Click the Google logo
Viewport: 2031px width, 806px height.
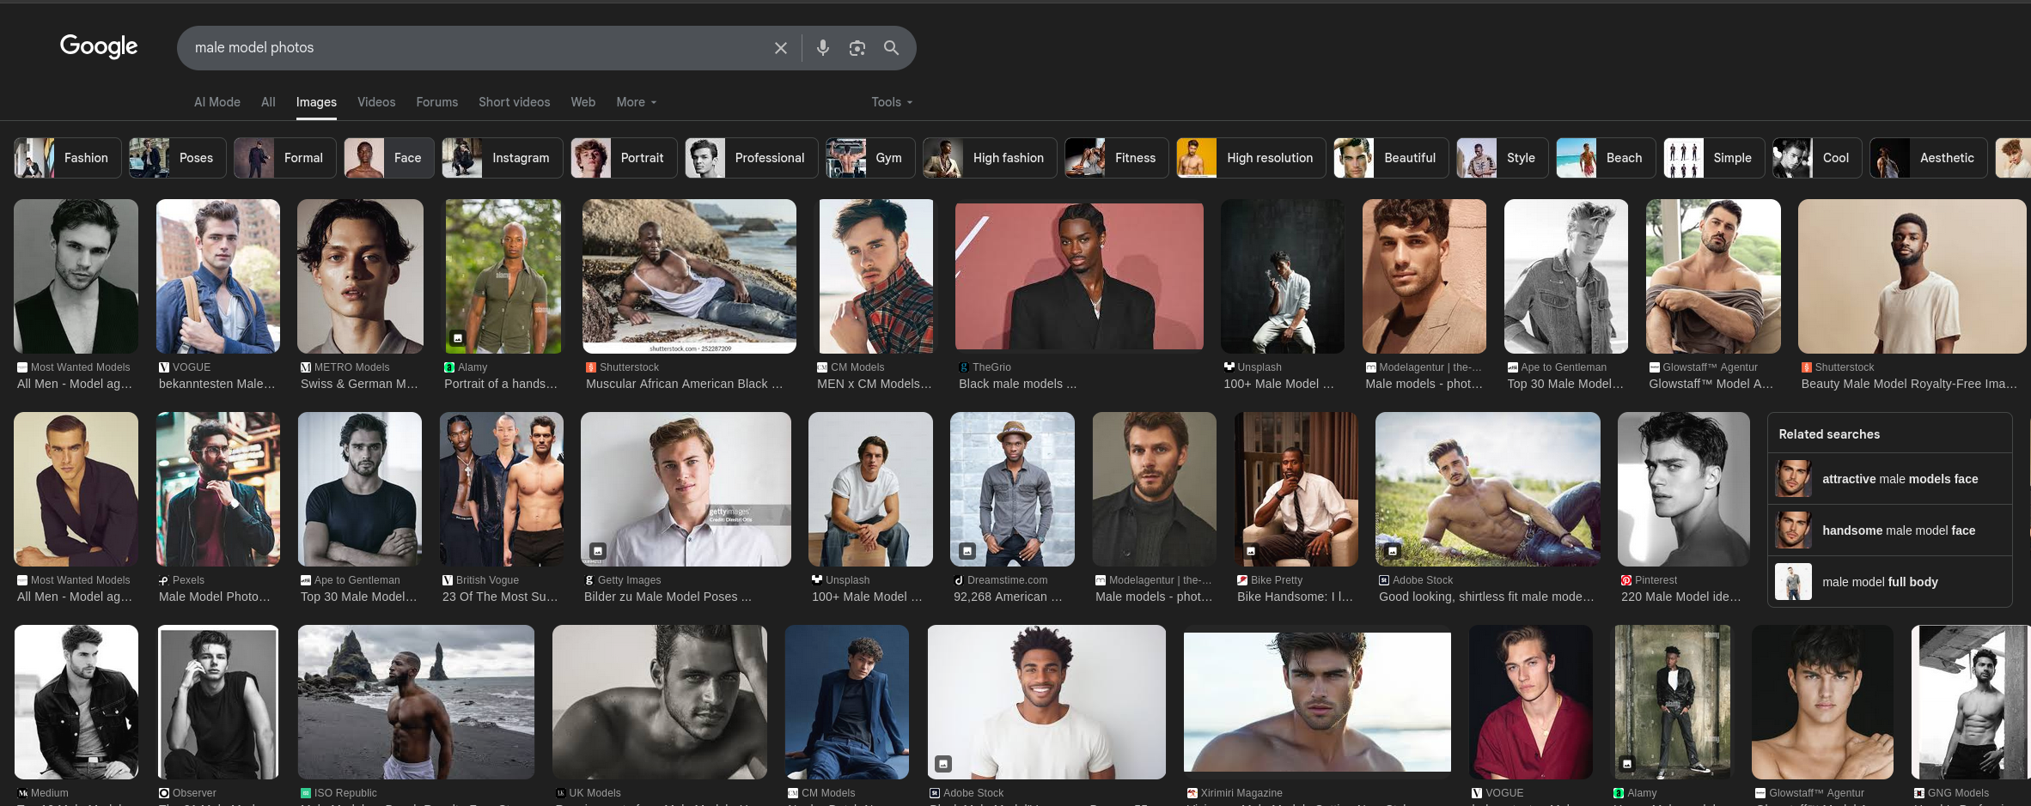click(x=99, y=46)
